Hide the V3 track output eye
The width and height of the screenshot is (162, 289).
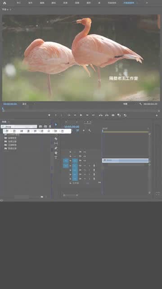[x=85, y=152]
